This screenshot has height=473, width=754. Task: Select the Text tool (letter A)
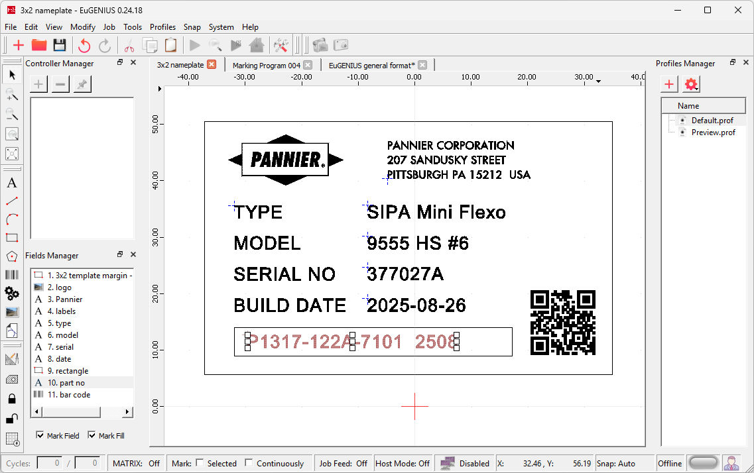[x=12, y=183]
